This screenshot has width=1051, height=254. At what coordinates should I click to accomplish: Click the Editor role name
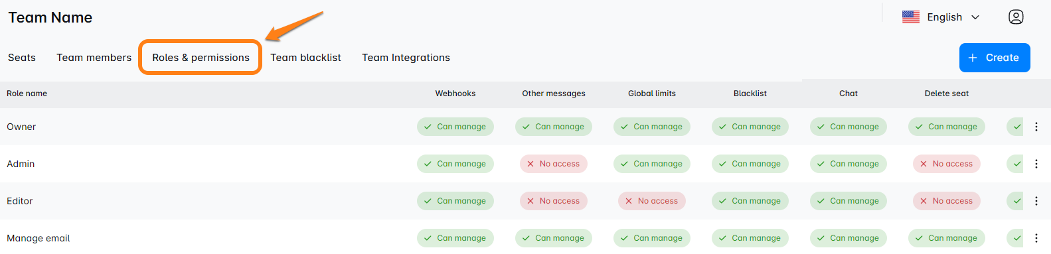20,201
